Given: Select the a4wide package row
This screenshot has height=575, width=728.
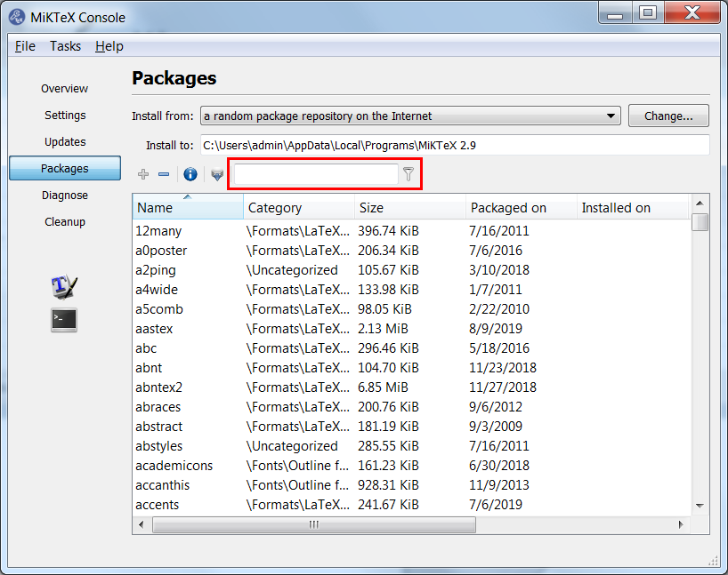Looking at the screenshot, I should click(x=411, y=290).
